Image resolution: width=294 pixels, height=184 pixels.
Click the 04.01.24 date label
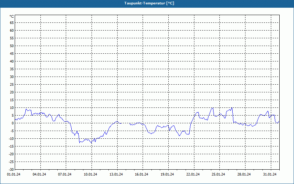click(39, 174)
